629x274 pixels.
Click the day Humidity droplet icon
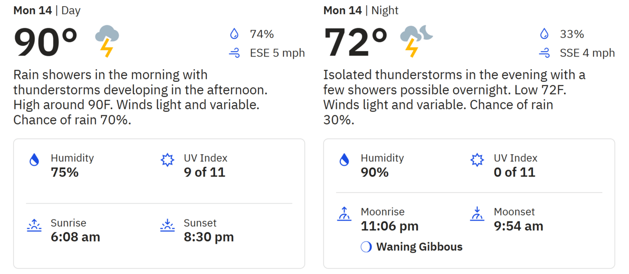pos(34,160)
